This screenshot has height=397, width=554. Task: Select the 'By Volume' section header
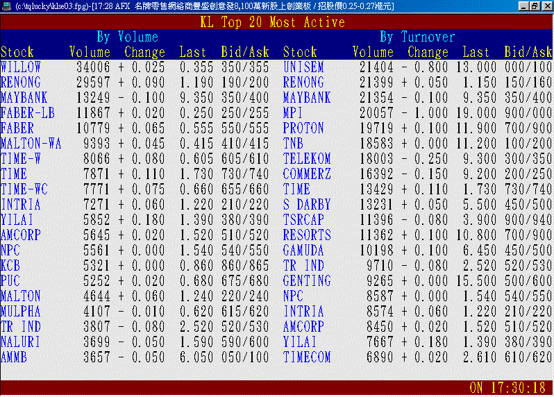128,37
